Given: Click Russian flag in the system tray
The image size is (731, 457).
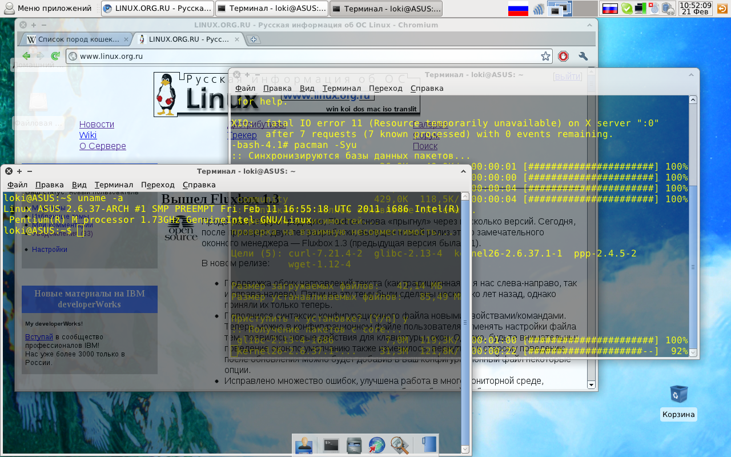Looking at the screenshot, I should 610,9.
